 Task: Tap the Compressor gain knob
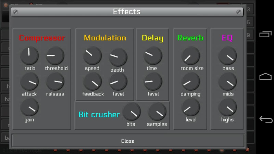pos(29,107)
